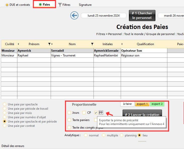Click the filter funnel in Prénom header

pos(49,44)
